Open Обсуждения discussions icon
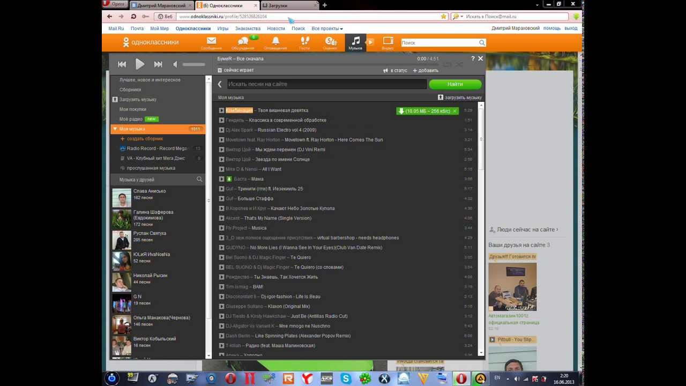 pyautogui.click(x=243, y=43)
